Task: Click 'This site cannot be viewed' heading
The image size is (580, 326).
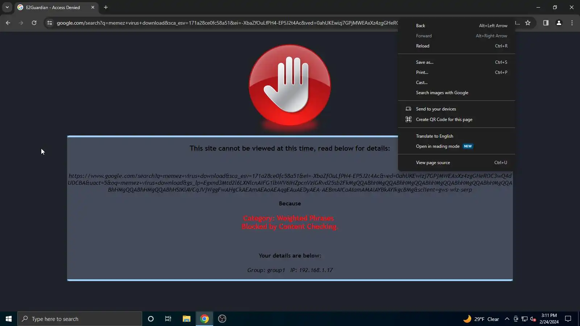Action: 290,149
